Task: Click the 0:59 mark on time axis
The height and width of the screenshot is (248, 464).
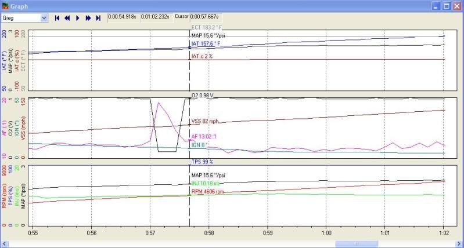Action: point(267,235)
